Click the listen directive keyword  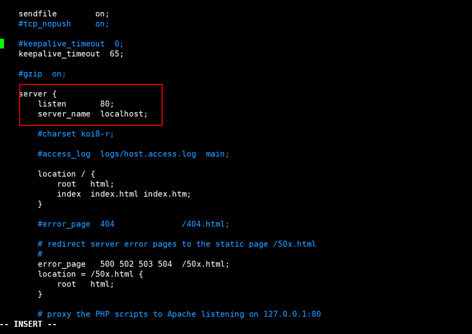tap(52, 104)
